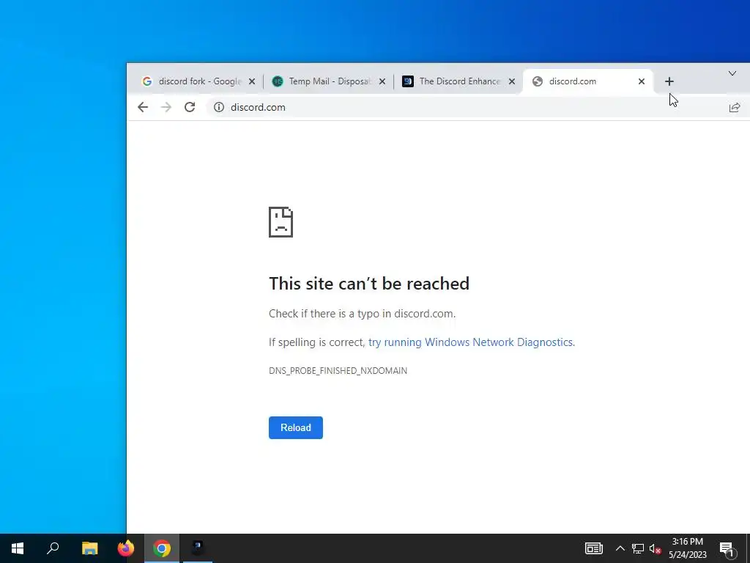Click Discord Enhance tab favicon
Viewport: 750px width, 563px height.
point(407,81)
